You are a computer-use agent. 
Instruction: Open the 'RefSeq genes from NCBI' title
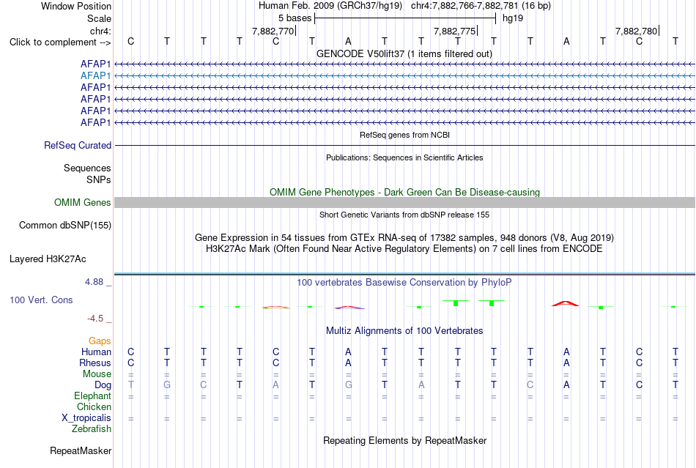tap(404, 135)
